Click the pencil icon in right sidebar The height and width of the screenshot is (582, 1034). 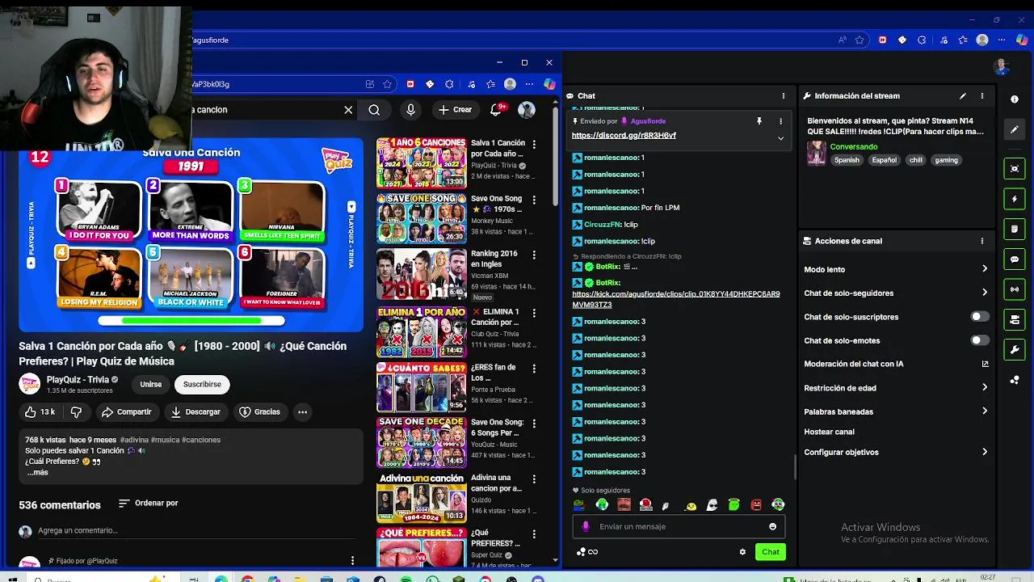coord(1015,129)
